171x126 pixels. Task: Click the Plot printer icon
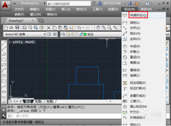coord(24,27)
